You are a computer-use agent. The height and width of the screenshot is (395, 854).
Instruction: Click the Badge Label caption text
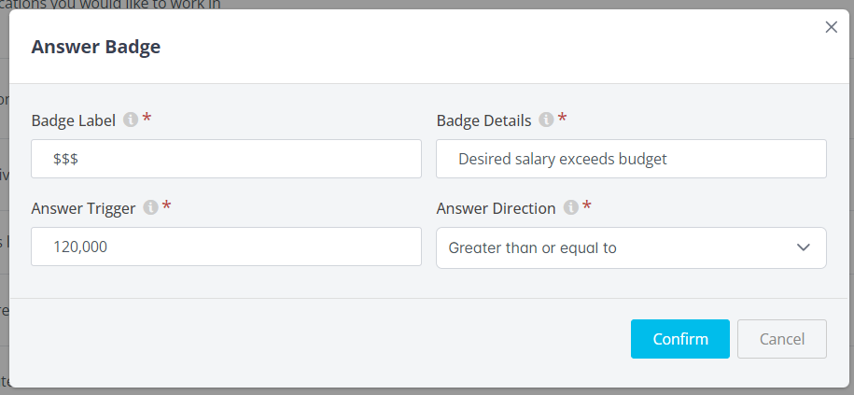click(74, 120)
